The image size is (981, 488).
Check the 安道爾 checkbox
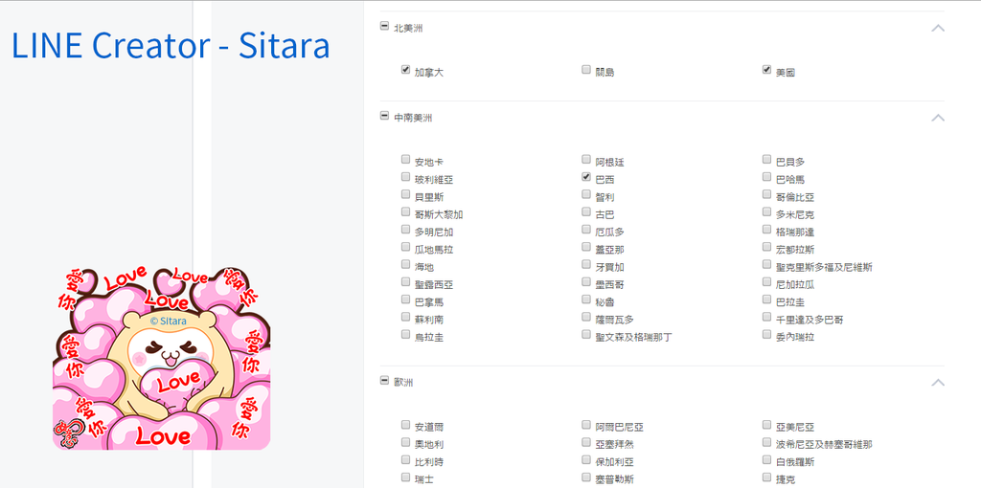405,425
